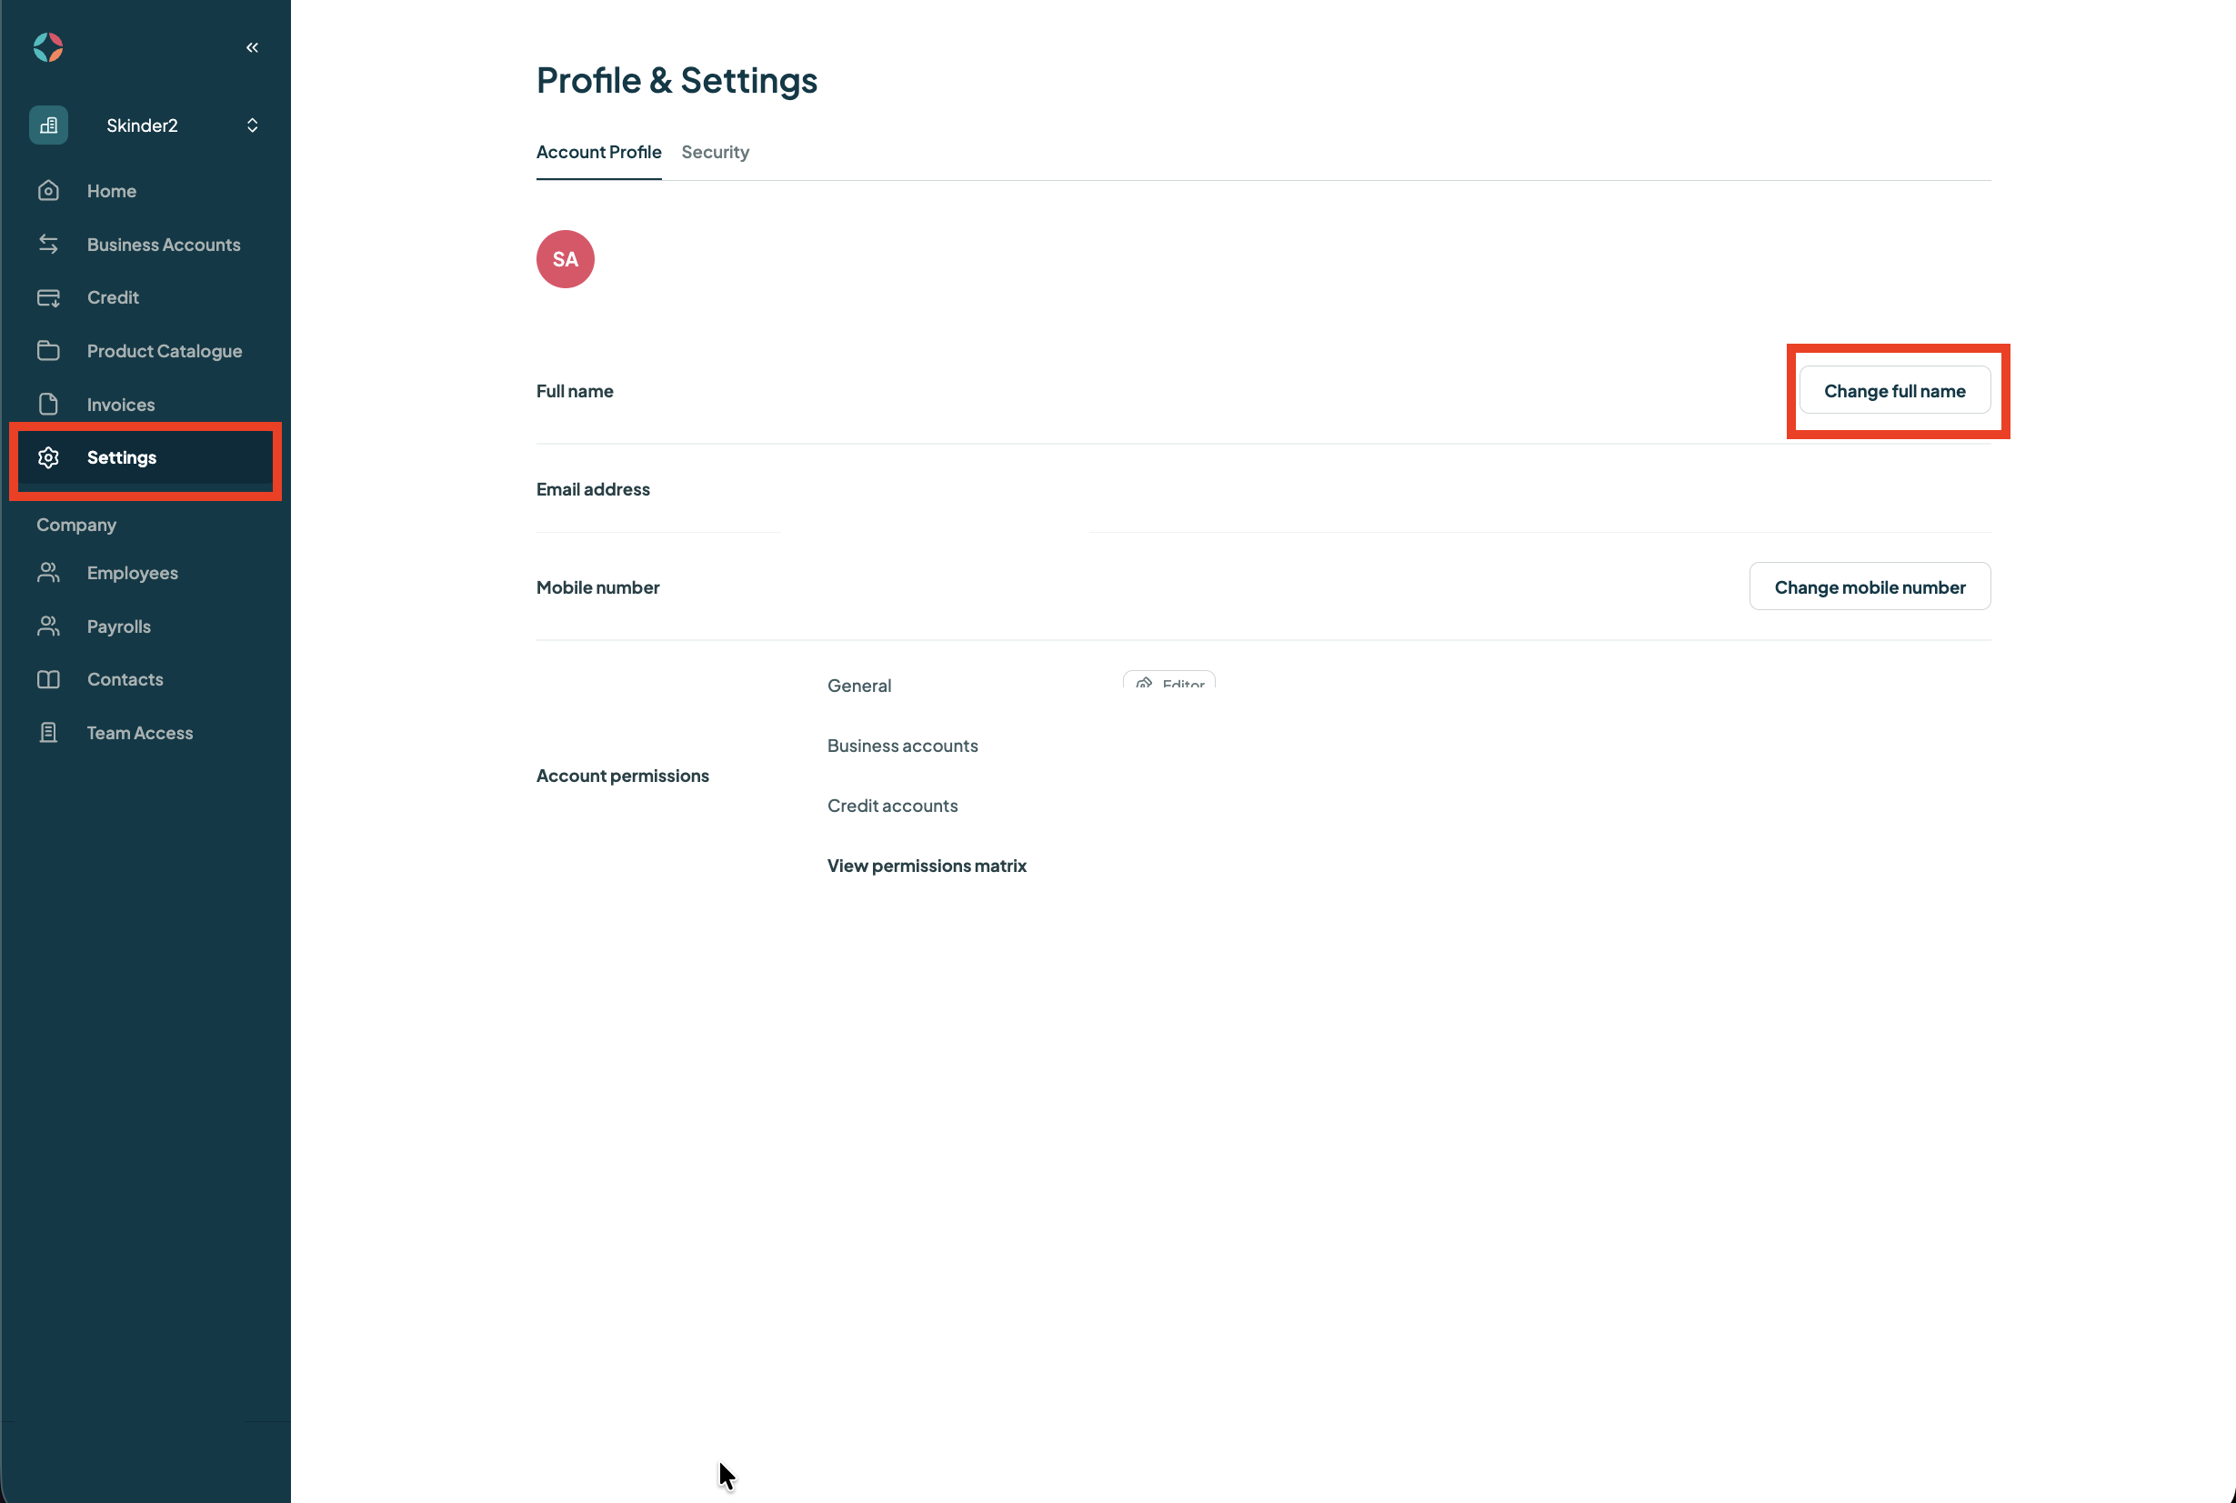Click the Product Catalogue folder icon
2236x1503 pixels.
pos(48,351)
